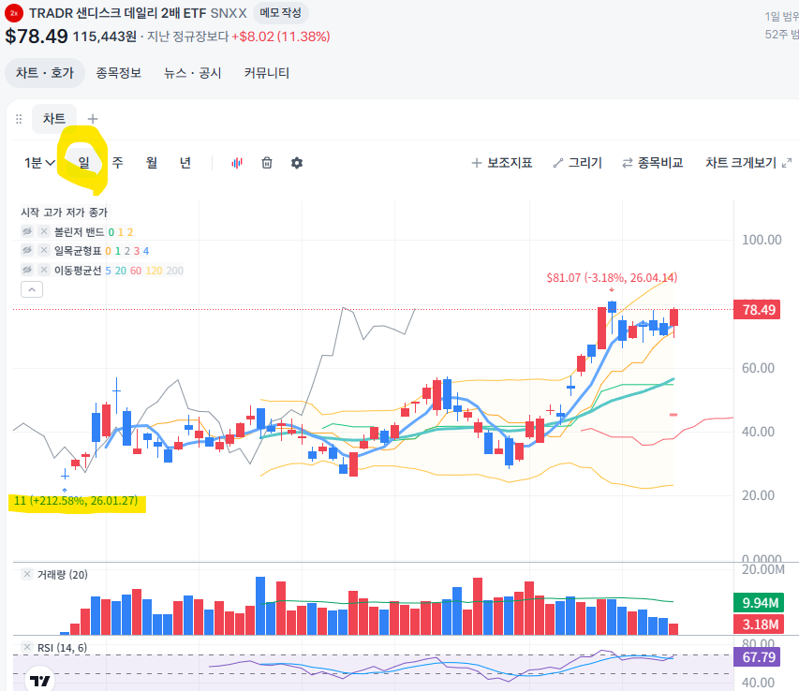Screen dimensions: 799x691
Task: Select the 차트 panel tab
Action: coord(54,119)
